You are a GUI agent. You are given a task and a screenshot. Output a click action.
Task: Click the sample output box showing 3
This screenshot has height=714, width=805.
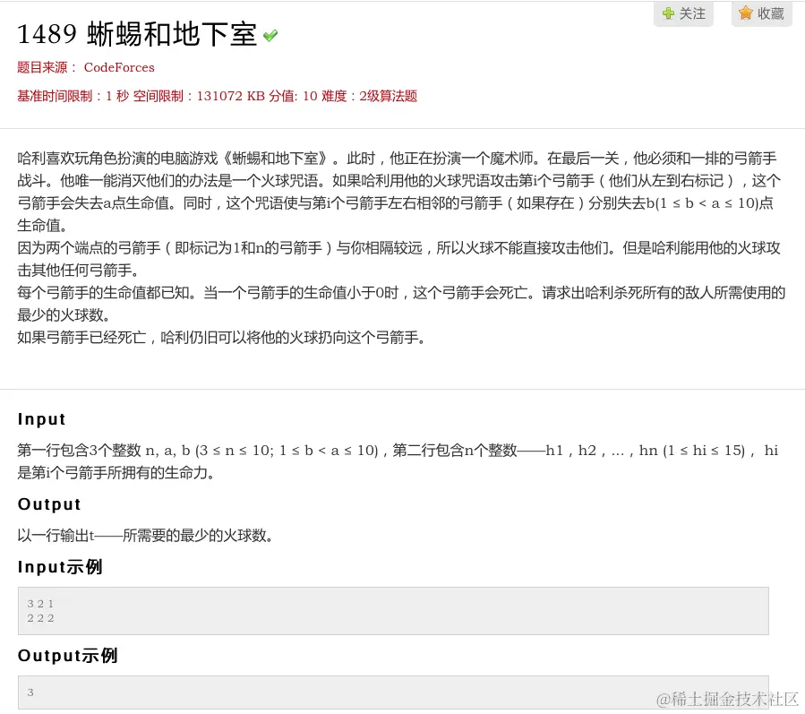tap(393, 692)
